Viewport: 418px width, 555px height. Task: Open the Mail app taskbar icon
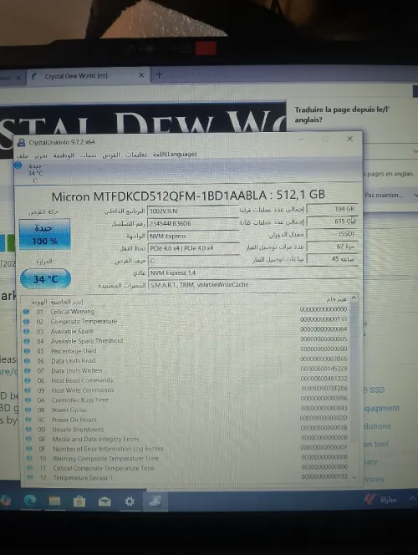(104, 502)
